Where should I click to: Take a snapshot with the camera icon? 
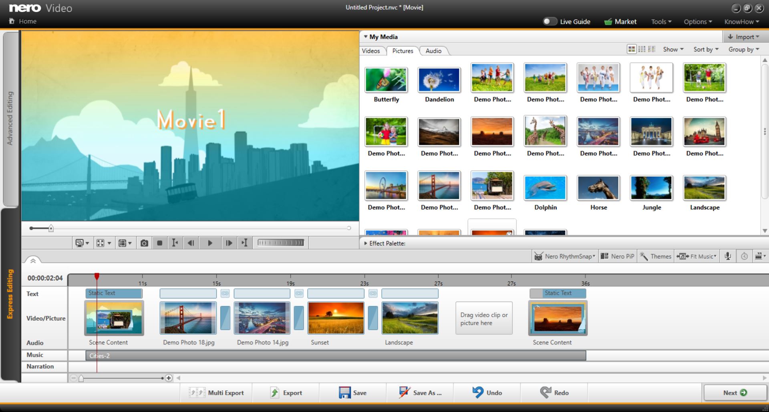(144, 243)
